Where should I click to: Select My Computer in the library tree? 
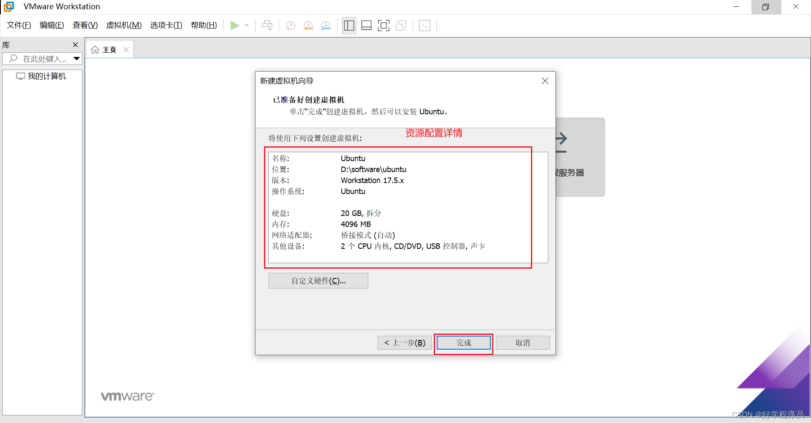[41, 76]
